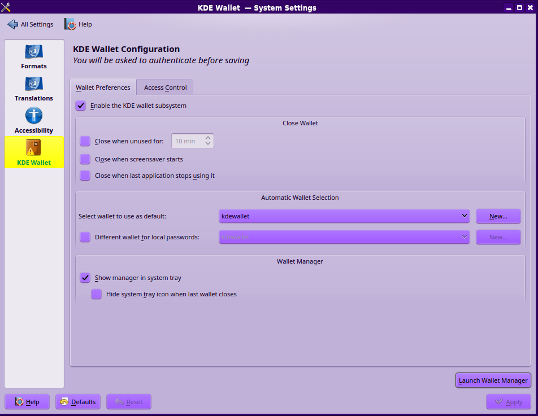Increase the close-when-unused minutes spinbox
The width and height of the screenshot is (538, 416).
(x=208, y=138)
